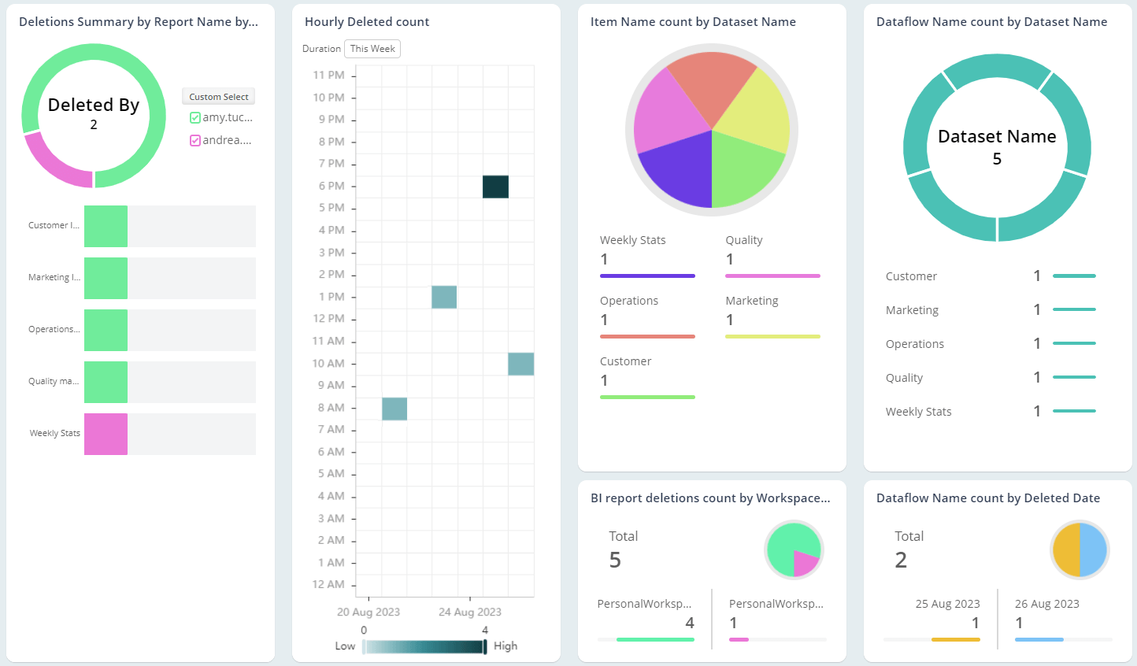Click the Customer row in Dataflow list
The image size is (1137, 666).
click(x=911, y=276)
